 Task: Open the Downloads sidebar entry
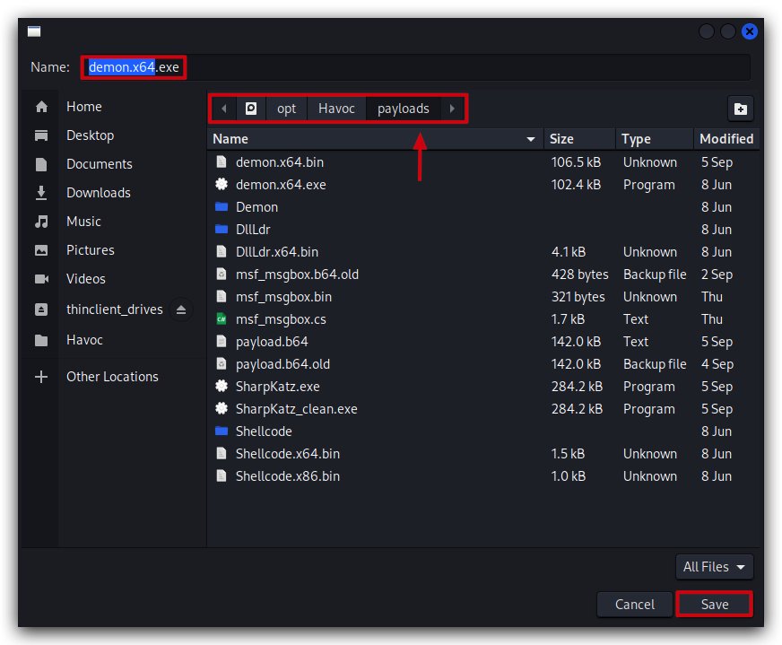pos(99,193)
